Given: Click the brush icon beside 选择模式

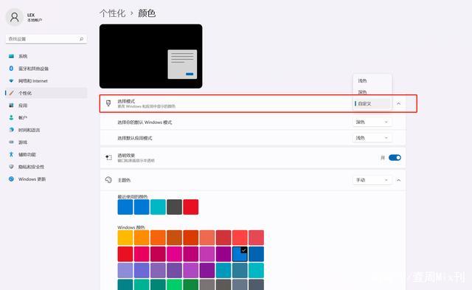Looking at the screenshot, I should click(x=108, y=103).
